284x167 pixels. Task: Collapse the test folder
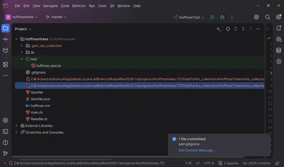(22, 59)
